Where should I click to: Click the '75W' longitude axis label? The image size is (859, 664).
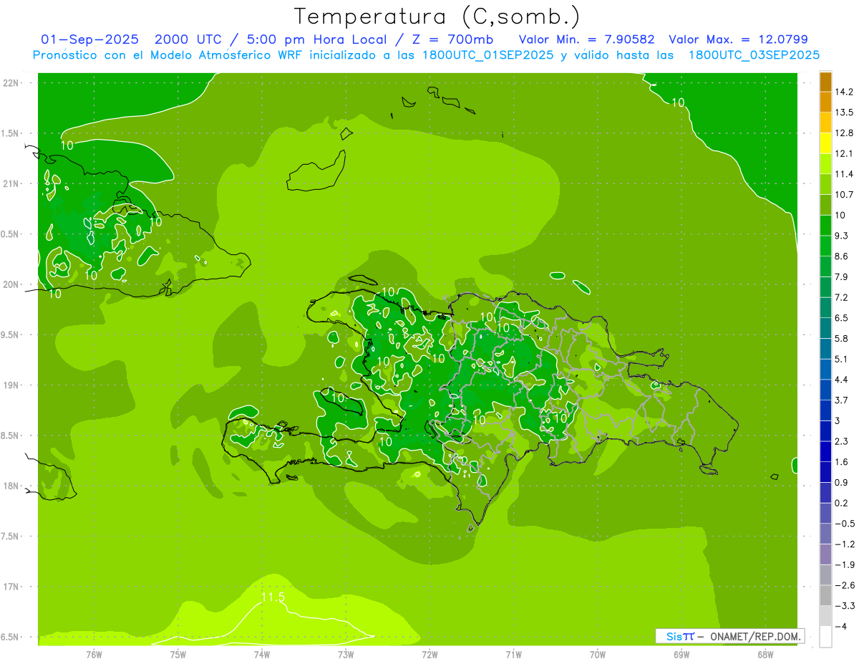tap(178, 655)
